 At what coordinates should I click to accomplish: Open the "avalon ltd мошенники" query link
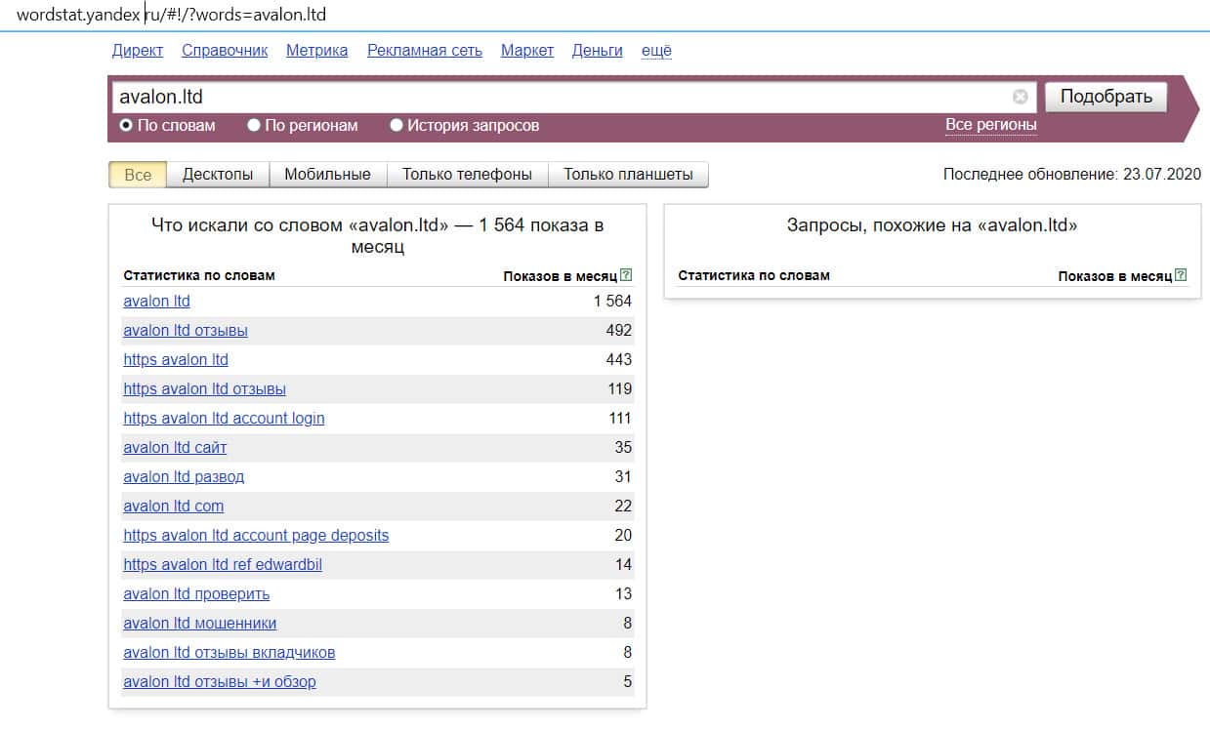199,623
